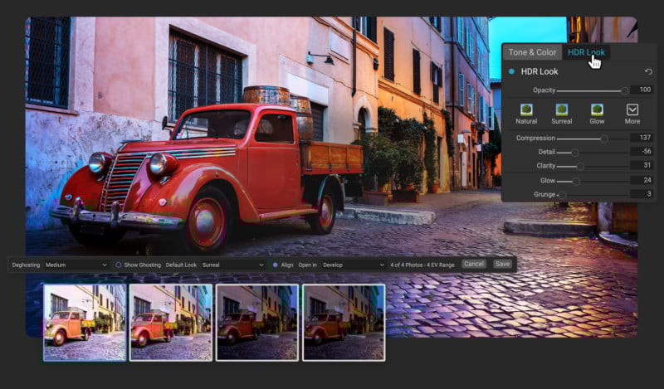Click the Opacity value field

640,90
